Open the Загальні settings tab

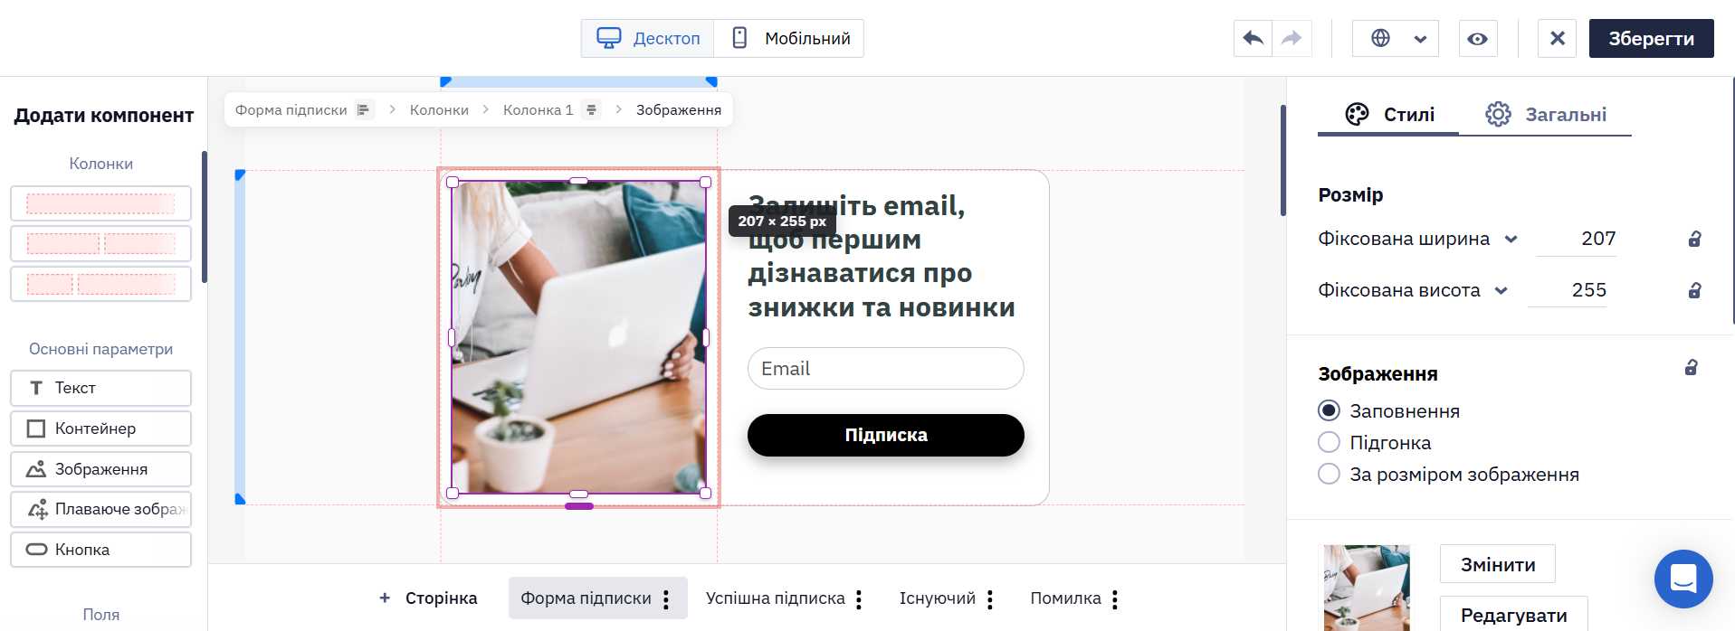pos(1545,115)
